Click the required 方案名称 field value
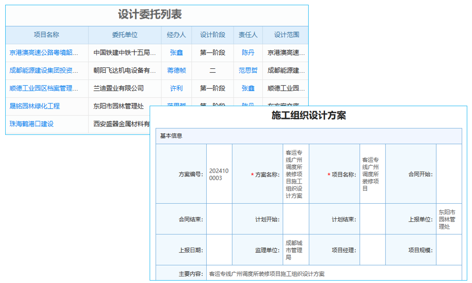This screenshot has width=472, height=283. pos(295,175)
